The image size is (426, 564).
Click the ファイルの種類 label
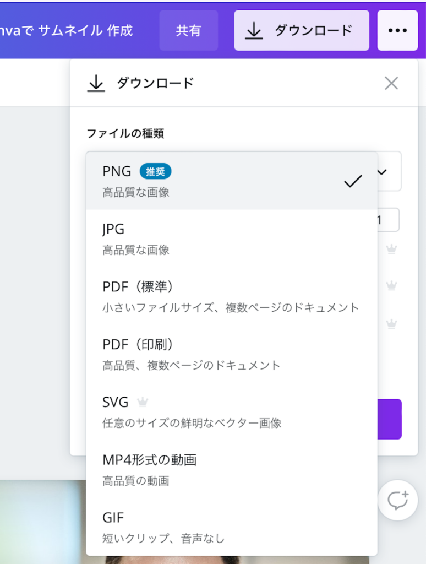click(125, 133)
